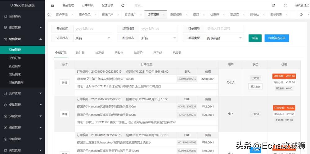The width and height of the screenshot is (310, 154).
Task: Click SKU 4002458487712 tag
Action: [x=187, y=79]
